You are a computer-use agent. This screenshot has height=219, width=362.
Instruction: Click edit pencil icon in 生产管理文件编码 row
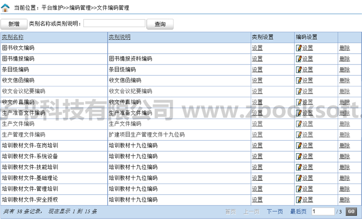click(299, 134)
